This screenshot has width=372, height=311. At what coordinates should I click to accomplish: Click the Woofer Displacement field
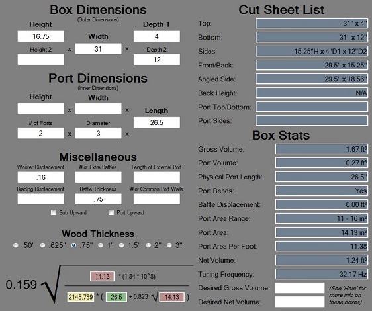pyautogui.click(x=41, y=177)
